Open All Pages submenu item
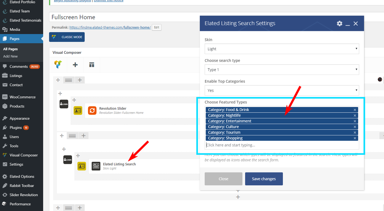 (x=10, y=49)
